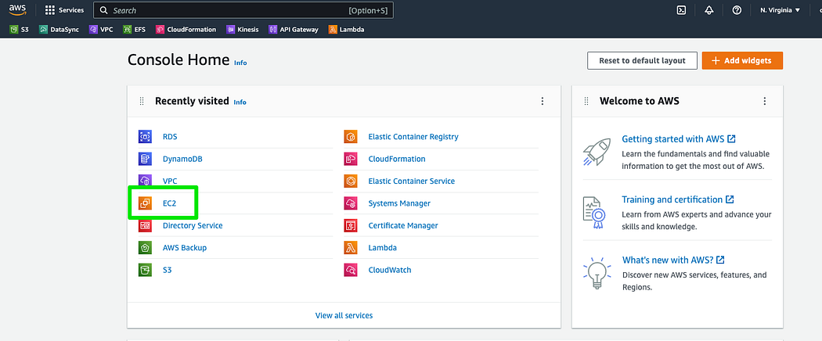Image resolution: width=822 pixels, height=341 pixels.
Task: Click the Add widgets button
Action: [742, 60]
